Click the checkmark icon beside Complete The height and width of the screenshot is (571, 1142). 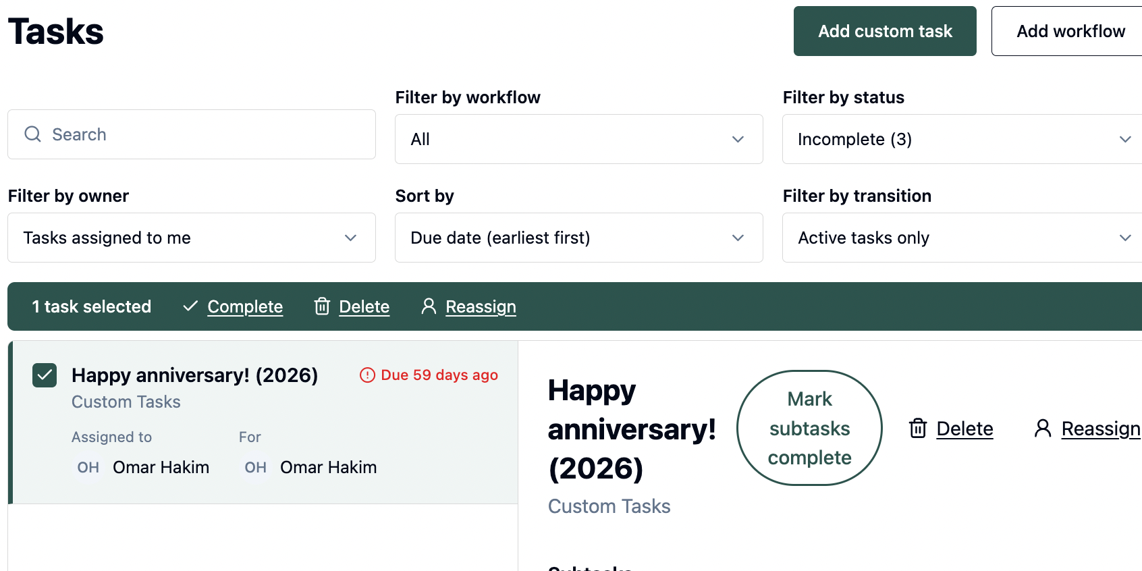(x=190, y=306)
